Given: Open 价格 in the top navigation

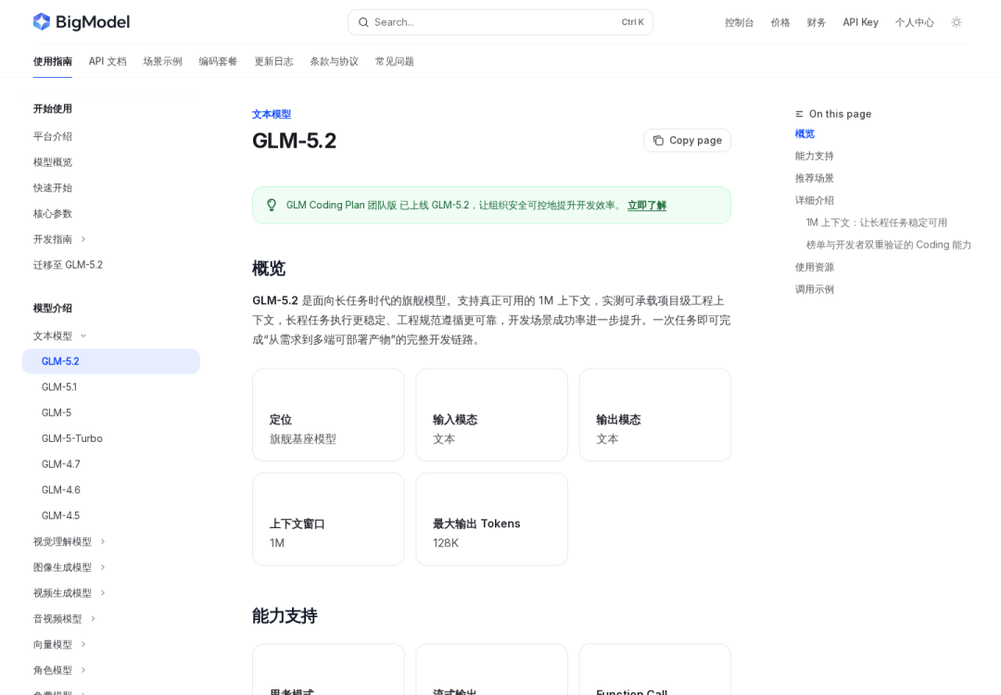Looking at the screenshot, I should pyautogui.click(x=780, y=22).
